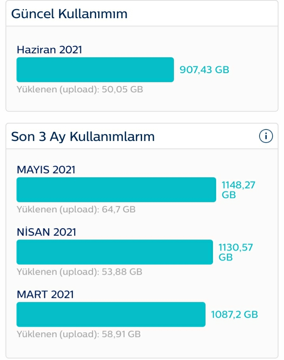The image size is (284, 360).
Task: Click the Güncel Kullanımım card body
Action: 142,69
